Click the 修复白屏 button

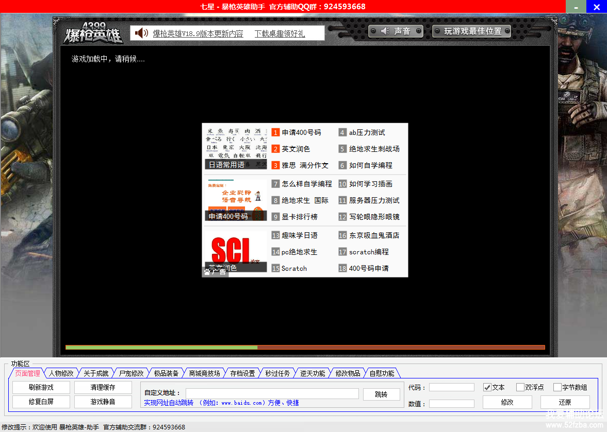tap(41, 402)
